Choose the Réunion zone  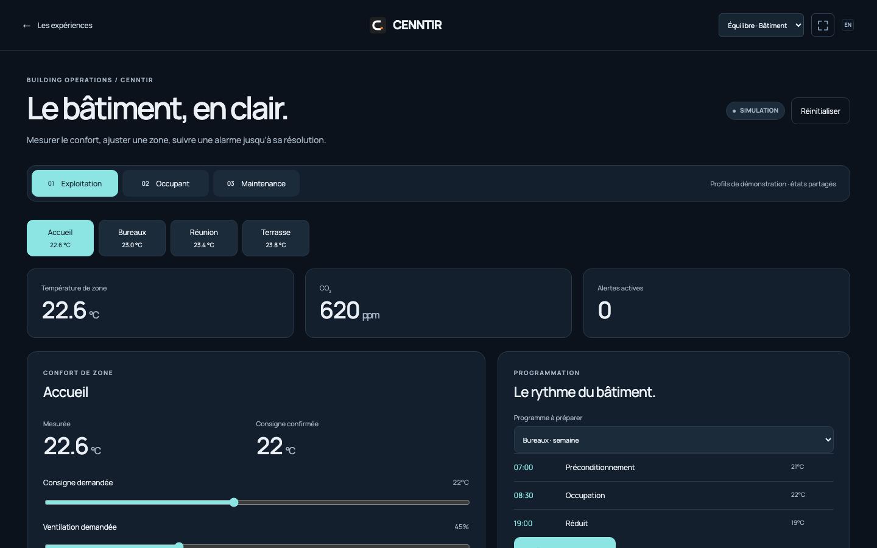(204, 238)
